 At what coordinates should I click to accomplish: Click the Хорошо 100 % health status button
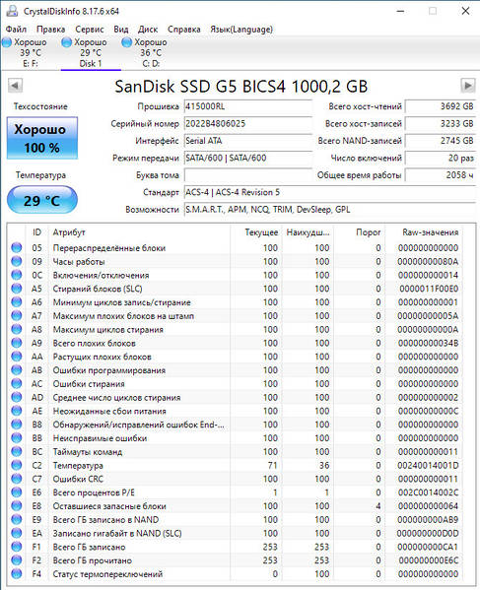click(42, 138)
